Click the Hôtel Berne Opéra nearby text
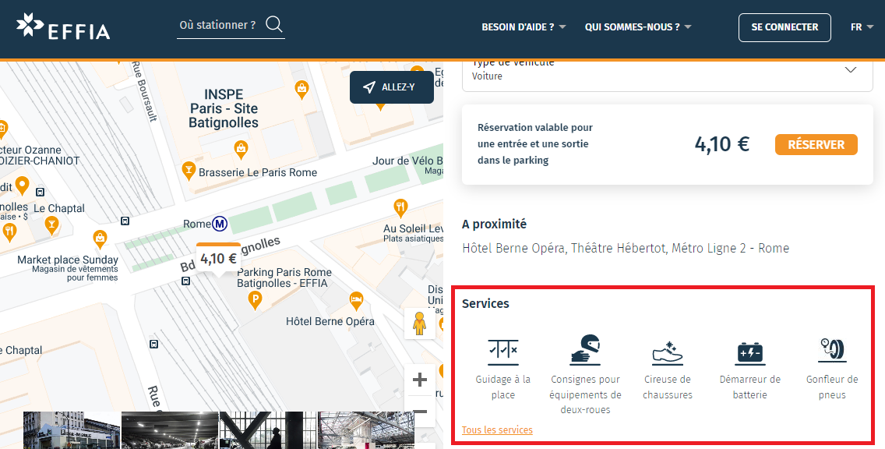The width and height of the screenshot is (885, 449). [x=513, y=248]
